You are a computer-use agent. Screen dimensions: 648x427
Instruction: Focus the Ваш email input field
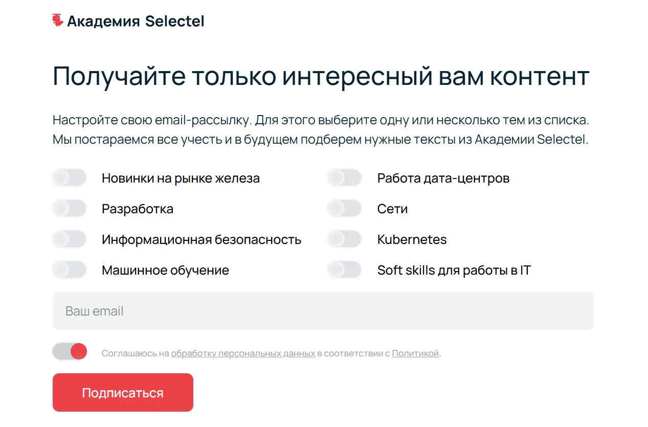click(x=323, y=311)
